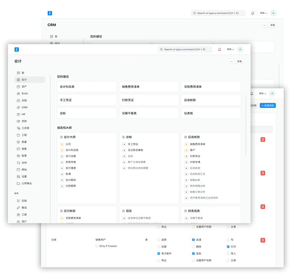
Task: Open 工资表 in the sidebar
Action: 25,128
